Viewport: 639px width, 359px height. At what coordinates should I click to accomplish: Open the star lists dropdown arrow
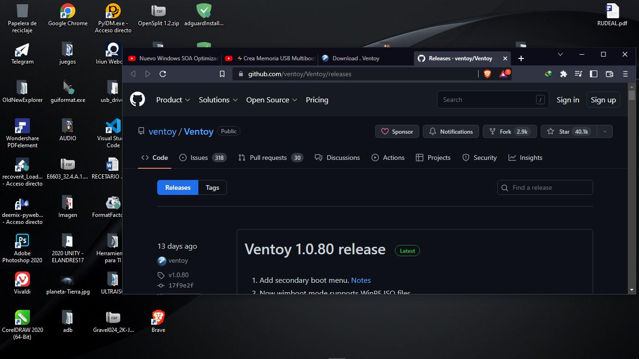pos(604,132)
